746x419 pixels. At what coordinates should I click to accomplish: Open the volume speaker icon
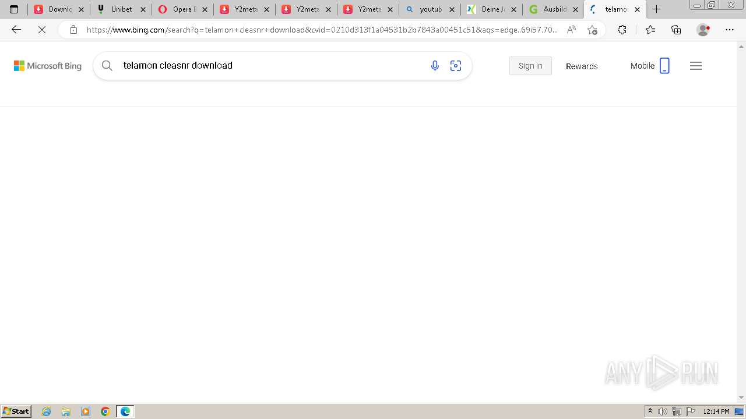[x=663, y=411]
